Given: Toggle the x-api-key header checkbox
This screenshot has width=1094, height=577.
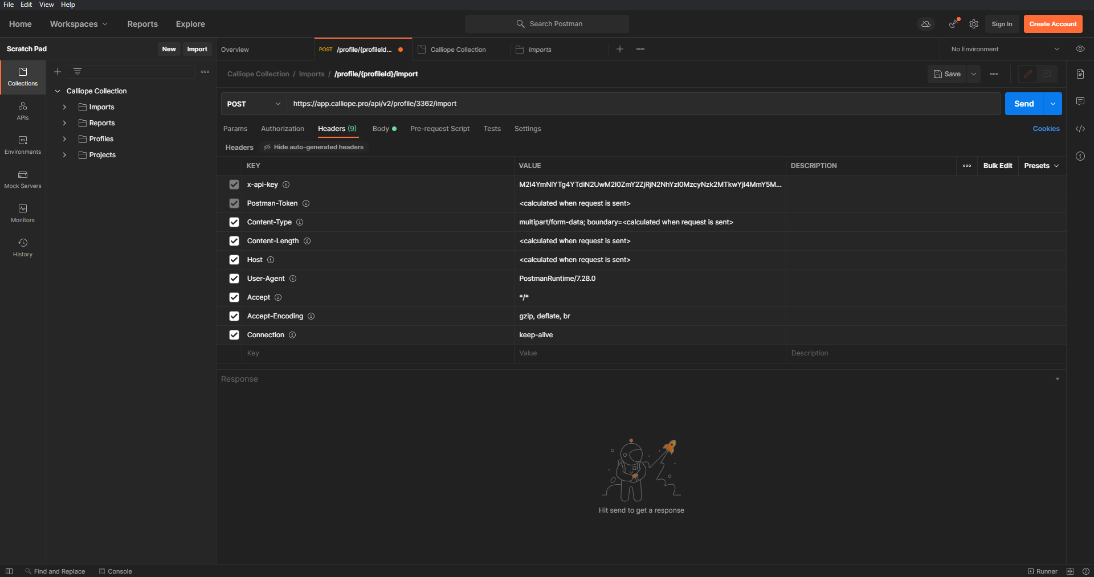Looking at the screenshot, I should 234,185.
